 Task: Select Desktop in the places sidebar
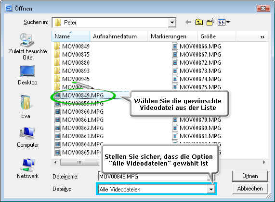(x=27, y=75)
